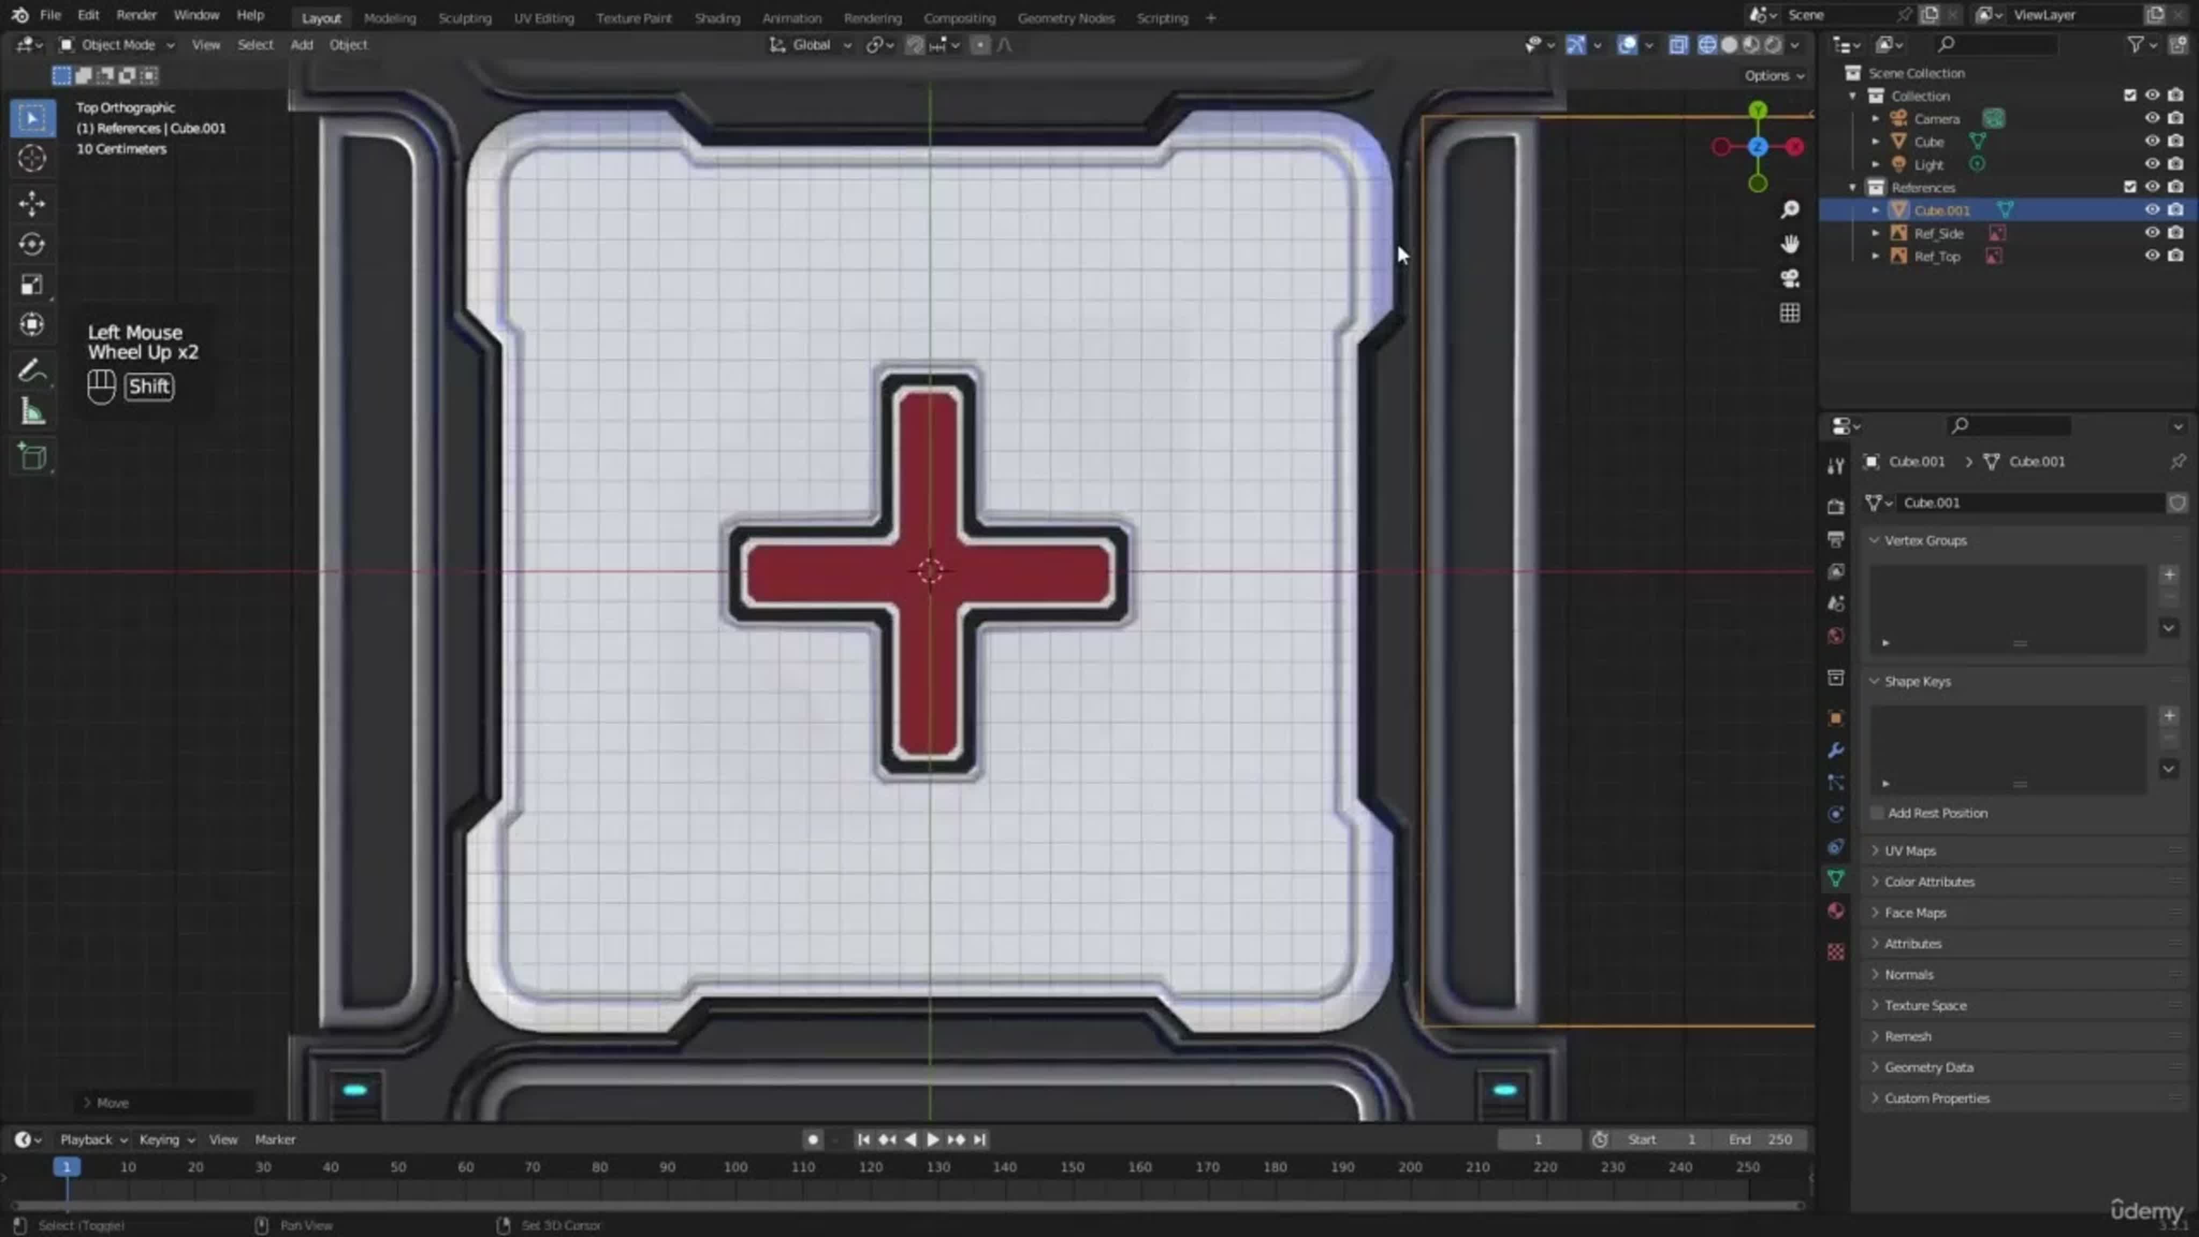Open the Render menu

point(136,14)
